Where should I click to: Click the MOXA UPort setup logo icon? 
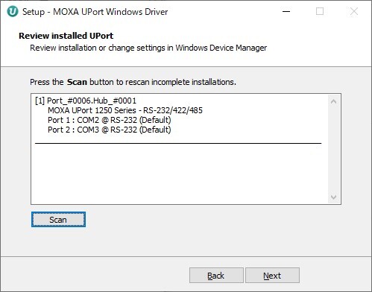(13, 12)
